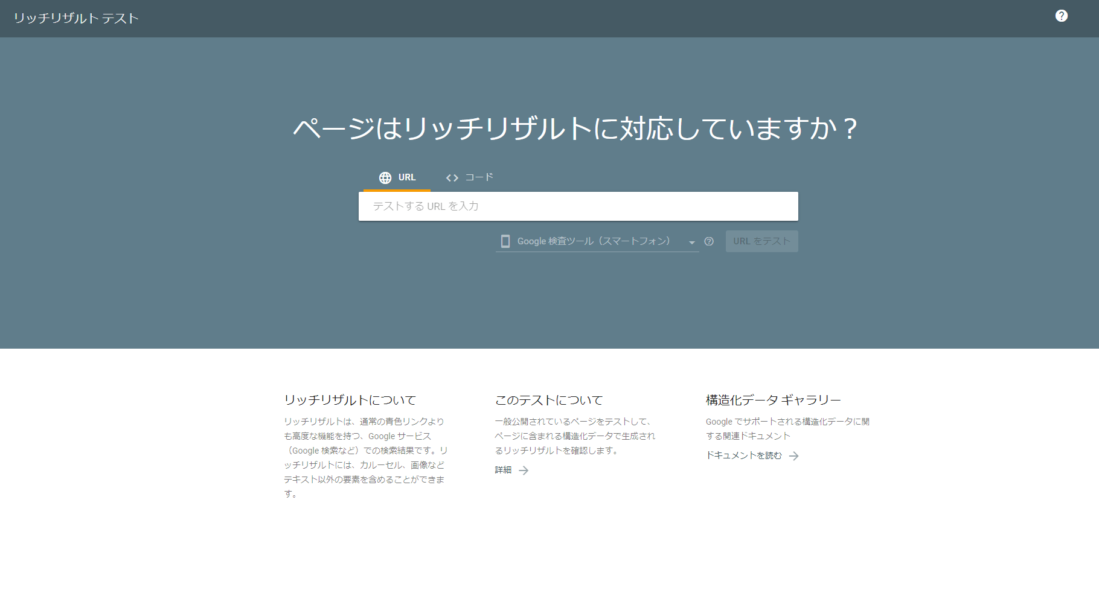Click the question mark beside crawler dropdown
This screenshot has width=1099, height=602.
[x=709, y=241]
